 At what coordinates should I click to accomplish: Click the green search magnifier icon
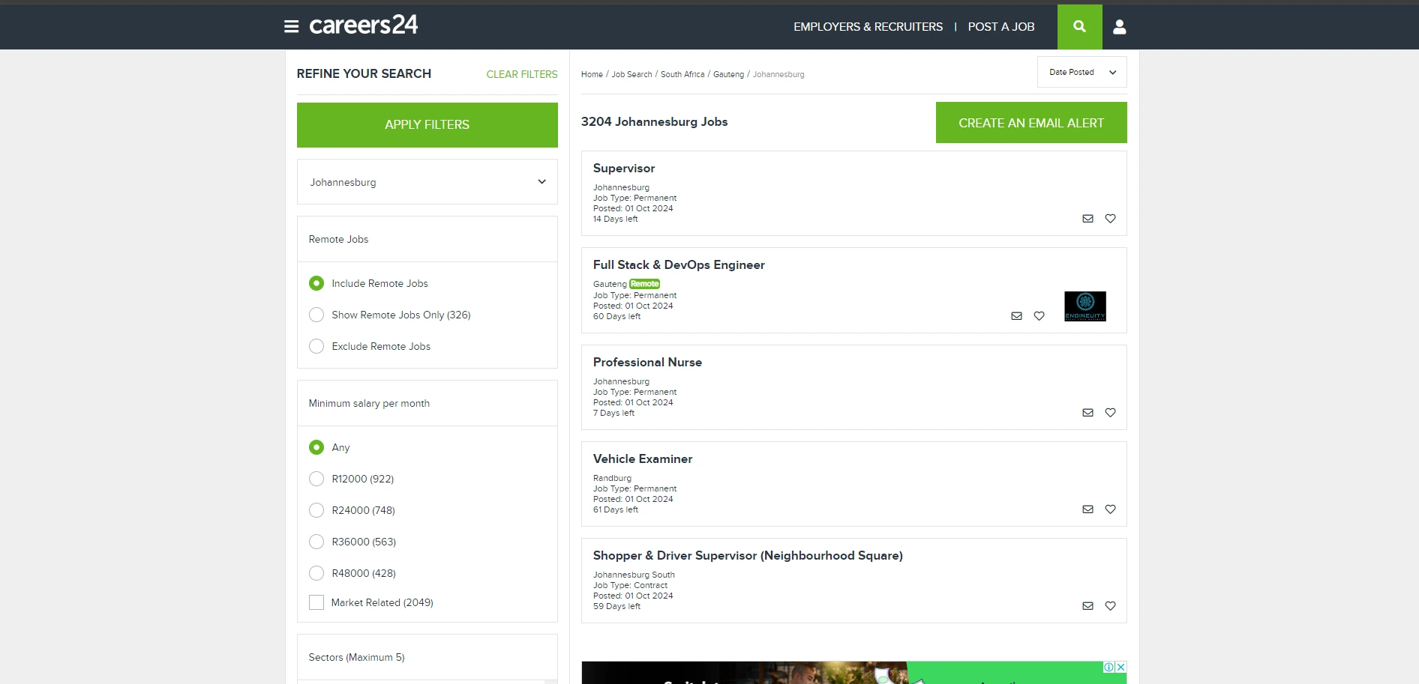[1079, 27]
